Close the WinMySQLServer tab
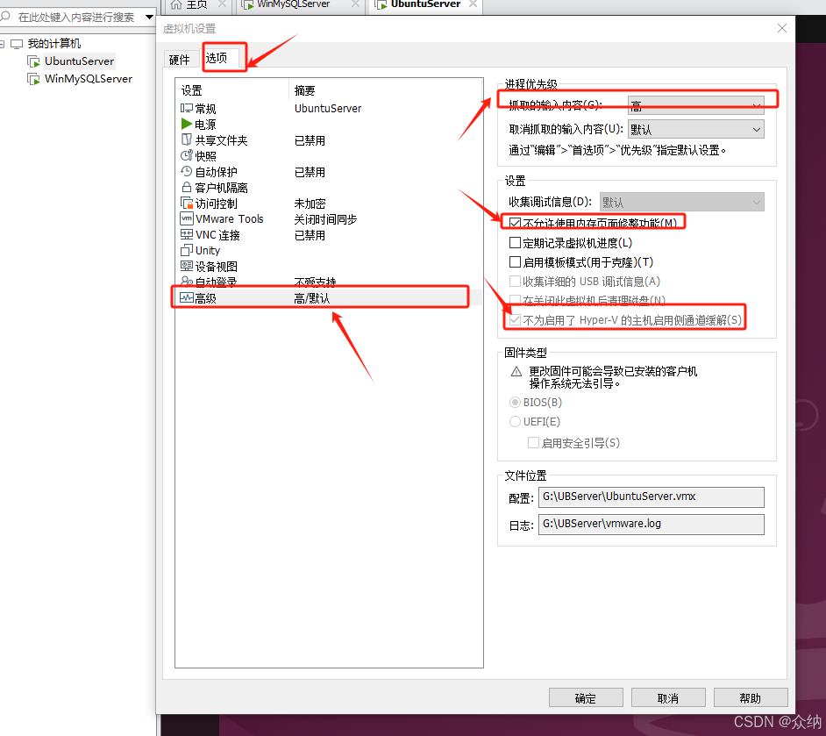Viewport: 826px width, 736px height. [x=356, y=4]
